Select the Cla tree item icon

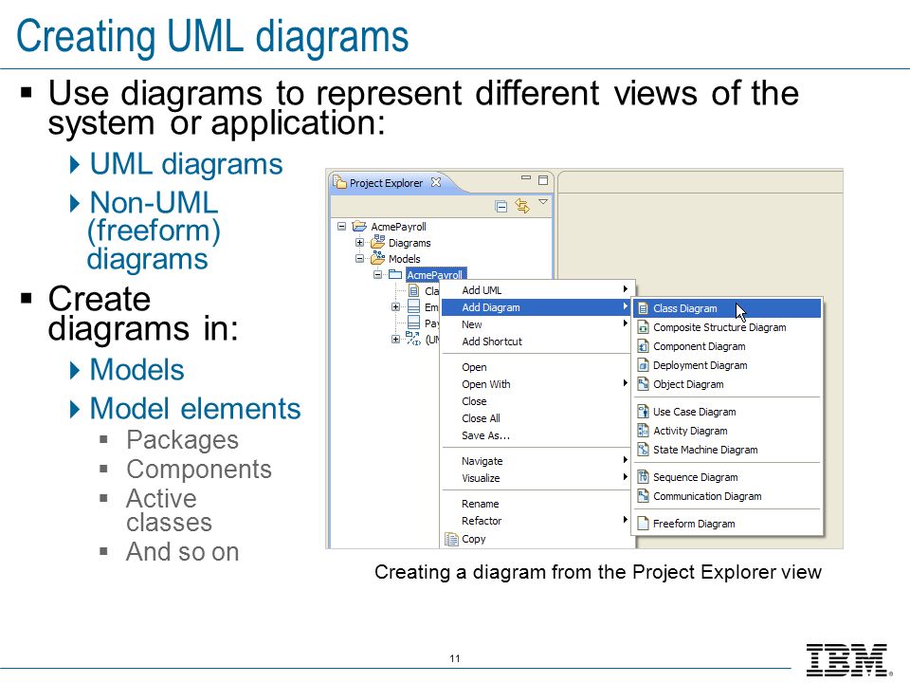coord(414,290)
